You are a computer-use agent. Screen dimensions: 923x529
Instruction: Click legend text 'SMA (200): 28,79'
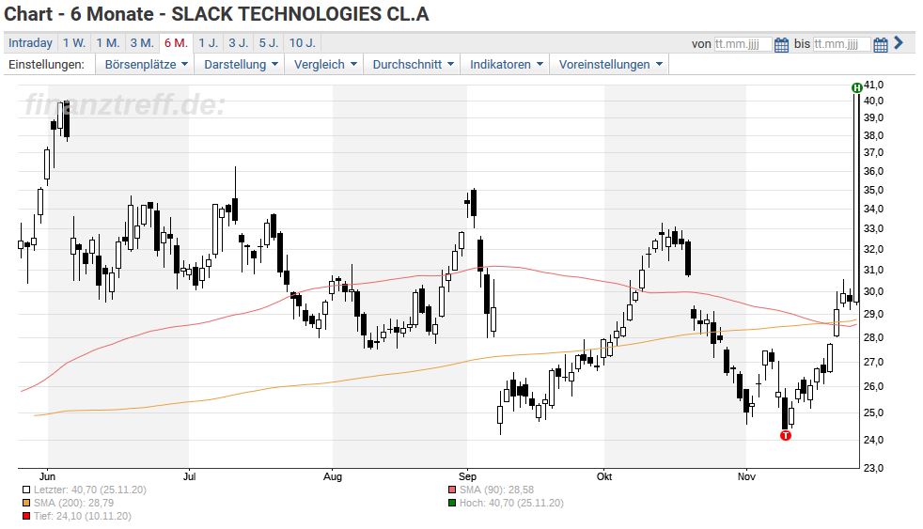[73, 503]
